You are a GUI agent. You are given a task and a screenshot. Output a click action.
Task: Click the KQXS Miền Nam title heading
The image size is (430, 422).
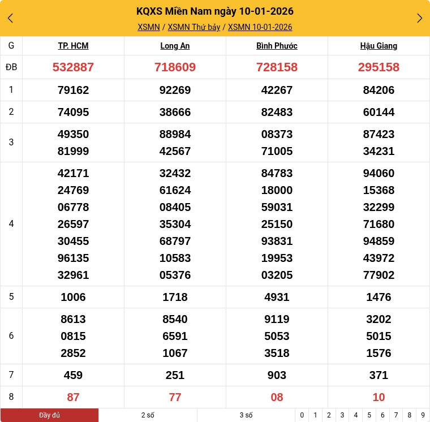coord(215,11)
